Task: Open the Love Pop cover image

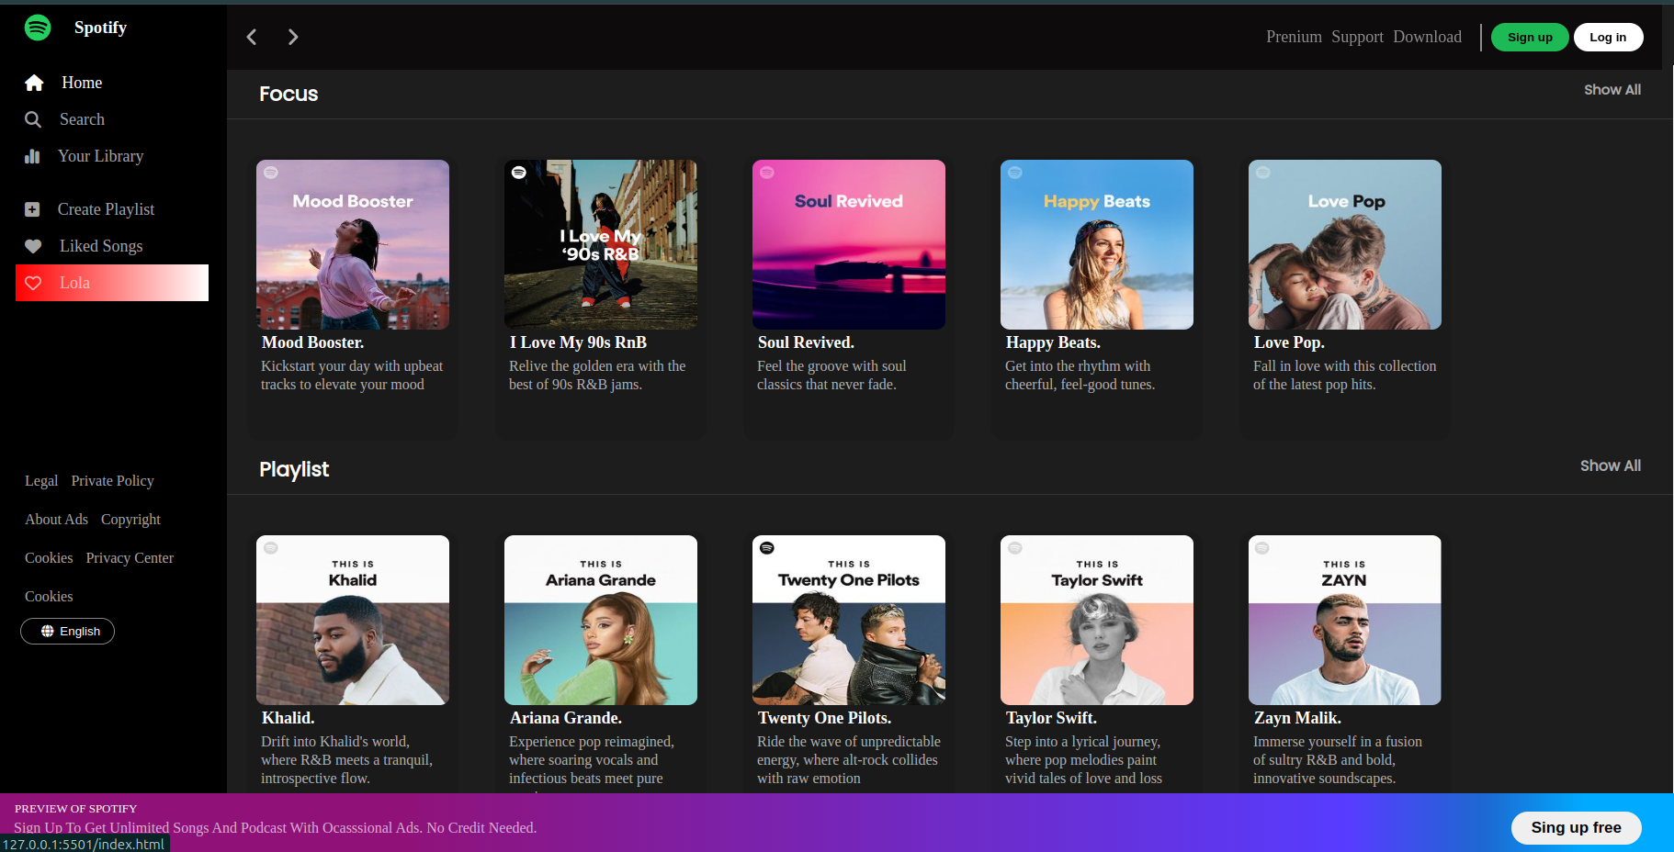Action: 1345,245
